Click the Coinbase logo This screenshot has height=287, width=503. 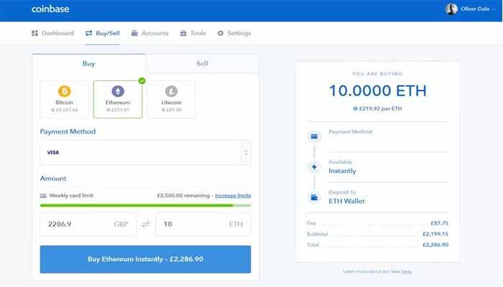pyautogui.click(x=50, y=9)
